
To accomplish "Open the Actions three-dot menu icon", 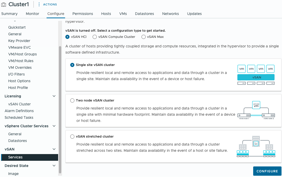I will pyautogui.click(x=39, y=4).
